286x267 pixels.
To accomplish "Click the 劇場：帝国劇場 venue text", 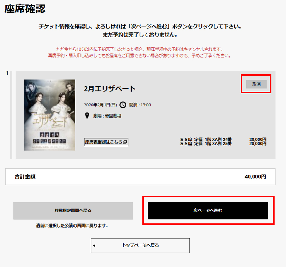I will point(107,116).
